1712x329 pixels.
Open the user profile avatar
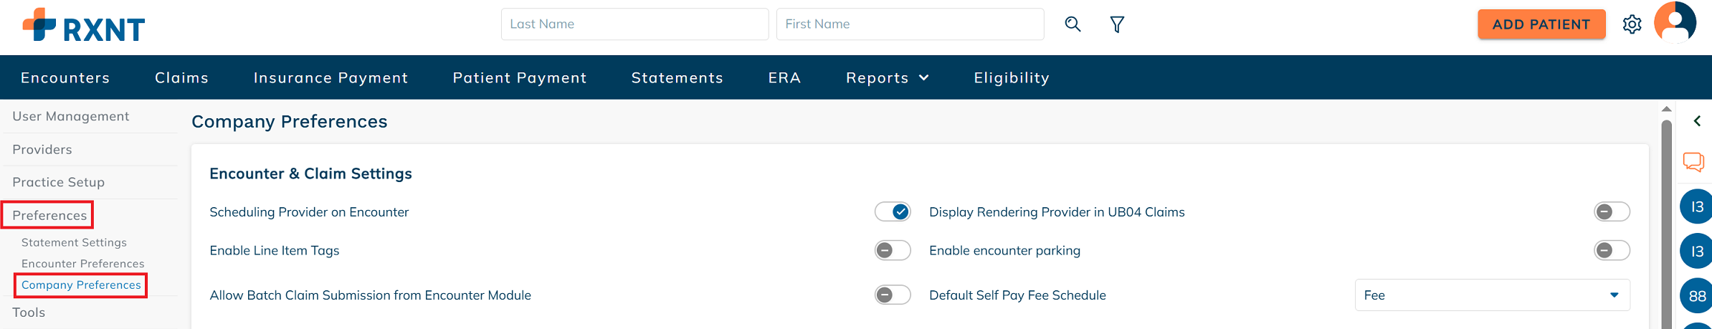(1675, 22)
